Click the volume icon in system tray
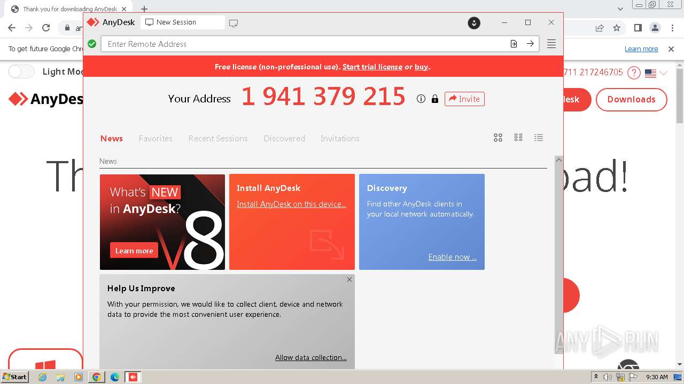The height and width of the screenshot is (384, 684). (608, 377)
